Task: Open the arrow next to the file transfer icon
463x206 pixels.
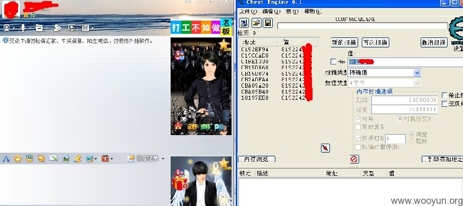Action: coord(47,28)
